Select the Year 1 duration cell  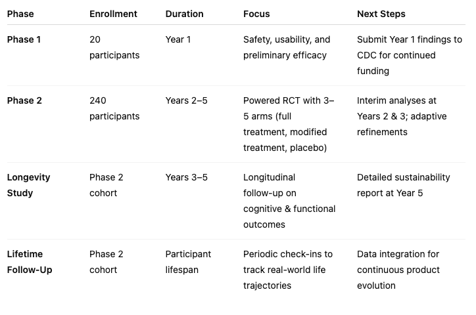pyautogui.click(x=178, y=39)
